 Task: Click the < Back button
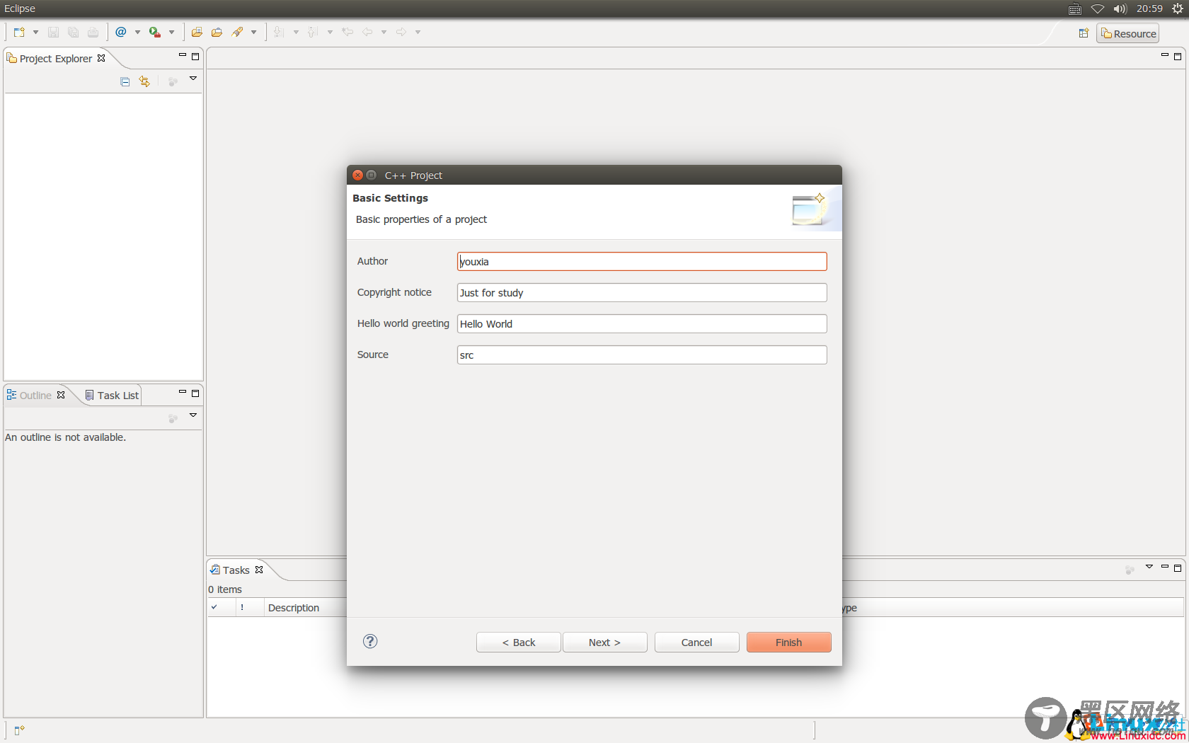click(x=519, y=643)
